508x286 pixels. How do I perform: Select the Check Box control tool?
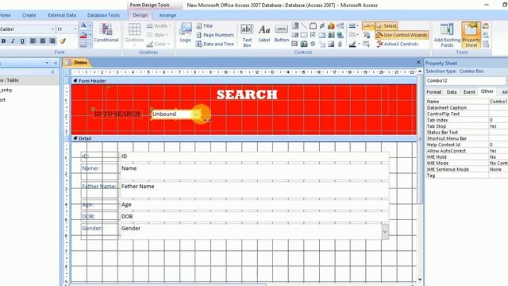point(313,35)
